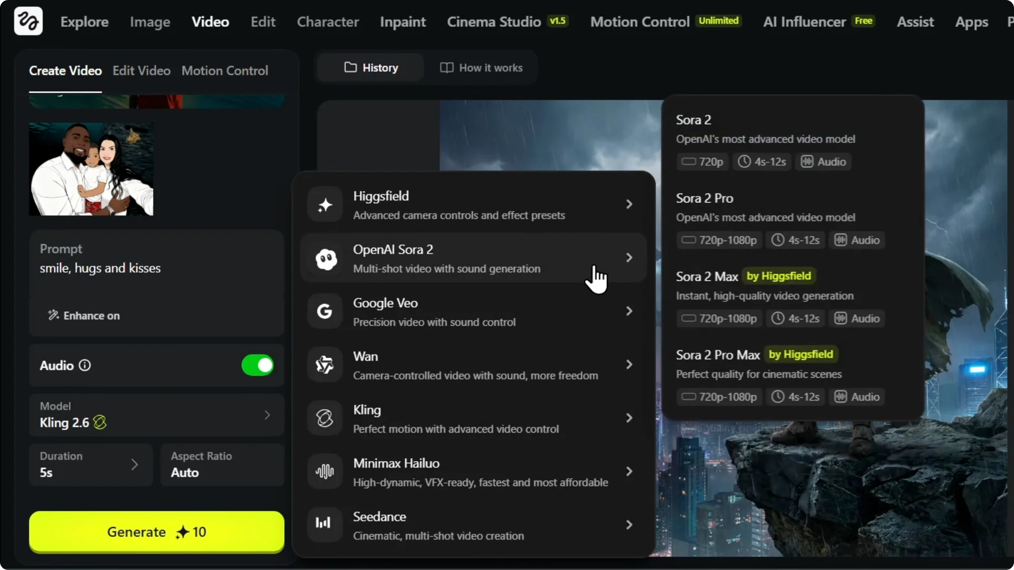
Task: Click the Google Veo model icon
Action: 325,311
